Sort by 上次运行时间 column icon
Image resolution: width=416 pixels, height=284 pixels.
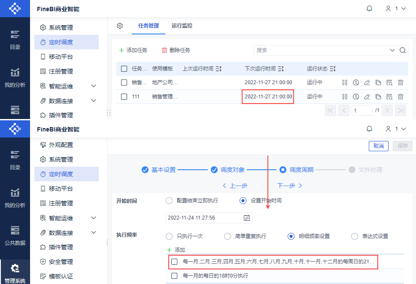coord(219,69)
